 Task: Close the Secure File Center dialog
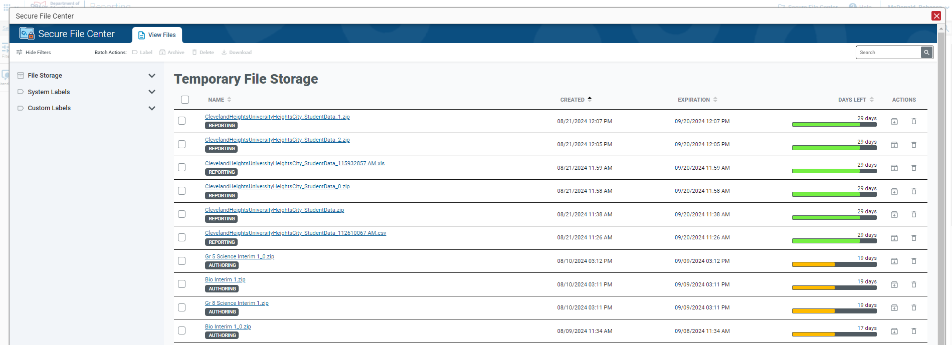click(x=936, y=16)
